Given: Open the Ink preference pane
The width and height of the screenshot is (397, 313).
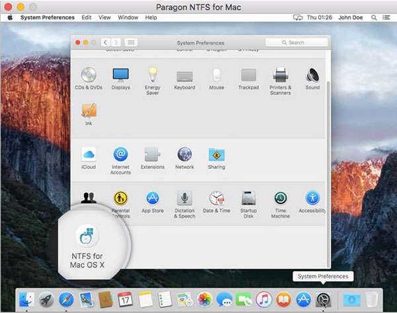Looking at the screenshot, I should coord(89,114).
